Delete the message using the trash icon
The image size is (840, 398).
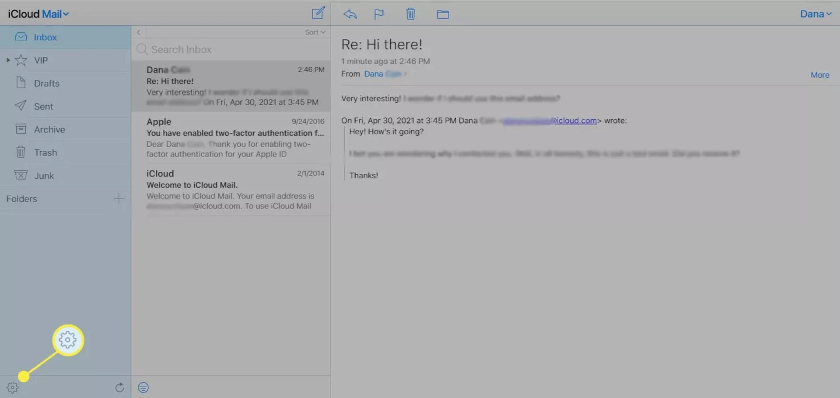point(410,14)
